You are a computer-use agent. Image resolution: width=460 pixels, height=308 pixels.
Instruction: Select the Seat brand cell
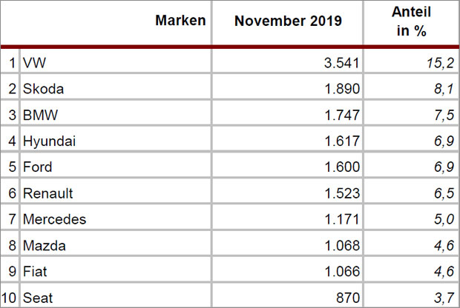(115, 295)
